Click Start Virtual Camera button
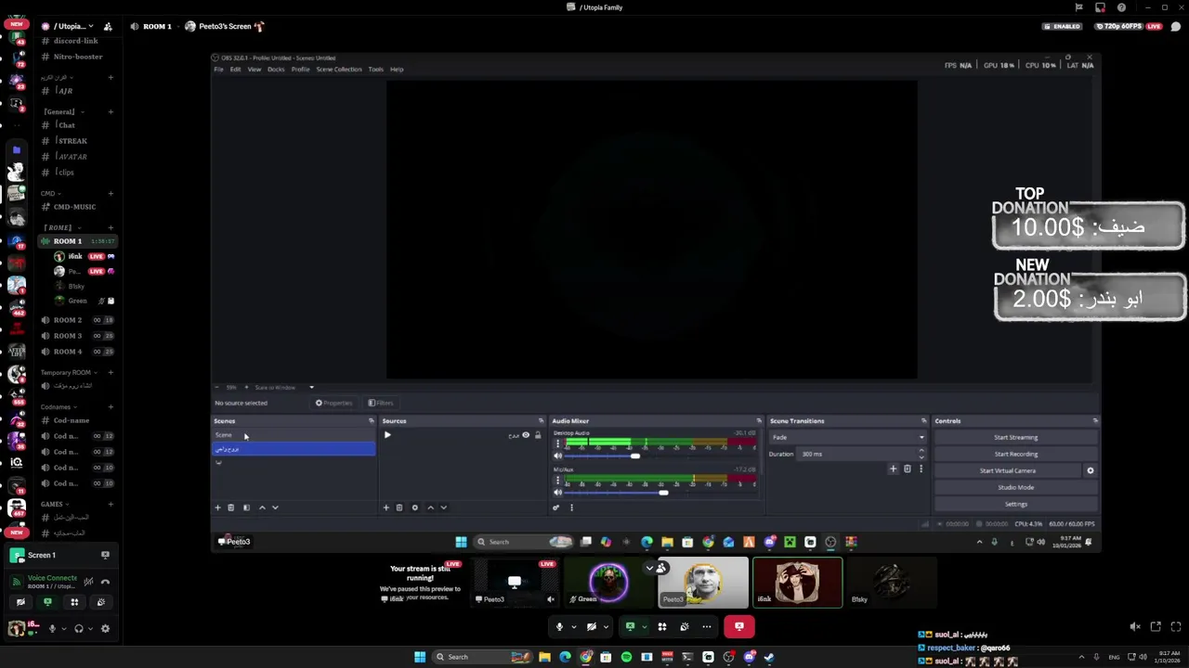Image resolution: width=1189 pixels, height=668 pixels. pyautogui.click(x=1008, y=470)
